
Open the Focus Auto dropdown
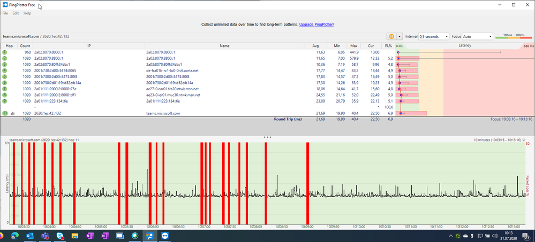pyautogui.click(x=478, y=36)
